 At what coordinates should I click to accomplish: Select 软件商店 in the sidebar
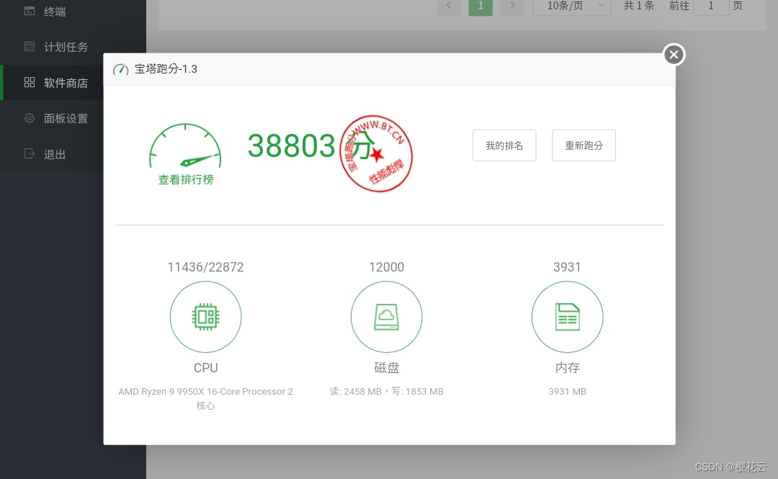(66, 83)
